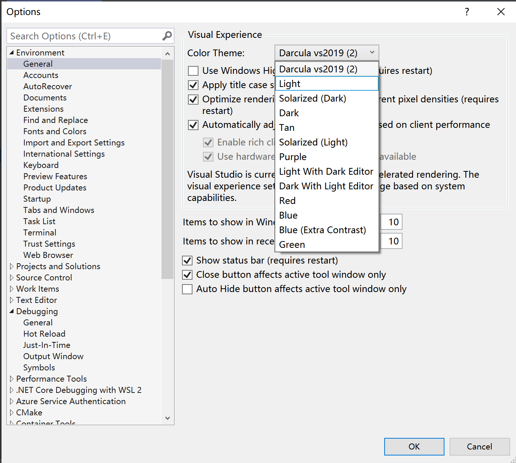
Task: Open AutoRecover settings
Action: 48,86
